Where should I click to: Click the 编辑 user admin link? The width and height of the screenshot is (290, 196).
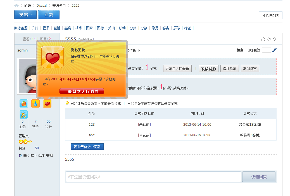click(x=26, y=156)
